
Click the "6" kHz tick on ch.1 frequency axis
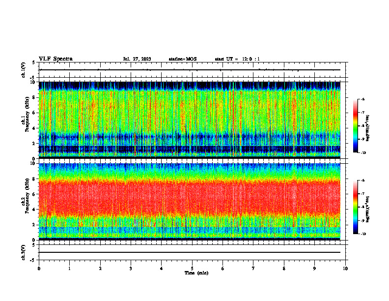(34, 113)
